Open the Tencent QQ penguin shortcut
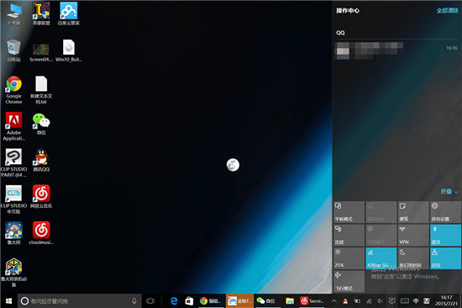This screenshot has height=308, width=462. tap(41, 161)
